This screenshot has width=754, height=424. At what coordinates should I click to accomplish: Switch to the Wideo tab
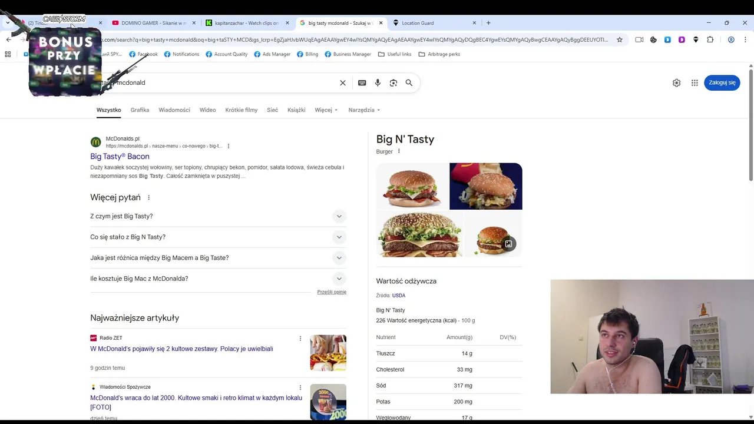tap(207, 110)
